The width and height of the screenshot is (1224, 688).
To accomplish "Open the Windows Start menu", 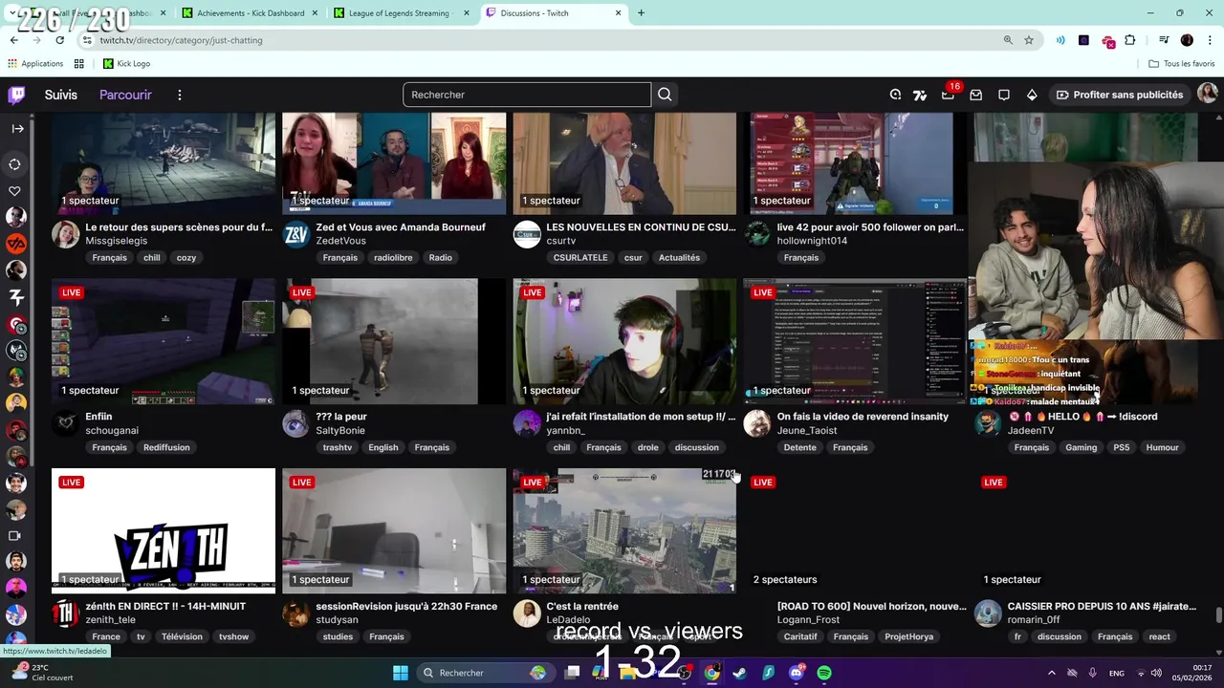I will [x=400, y=673].
